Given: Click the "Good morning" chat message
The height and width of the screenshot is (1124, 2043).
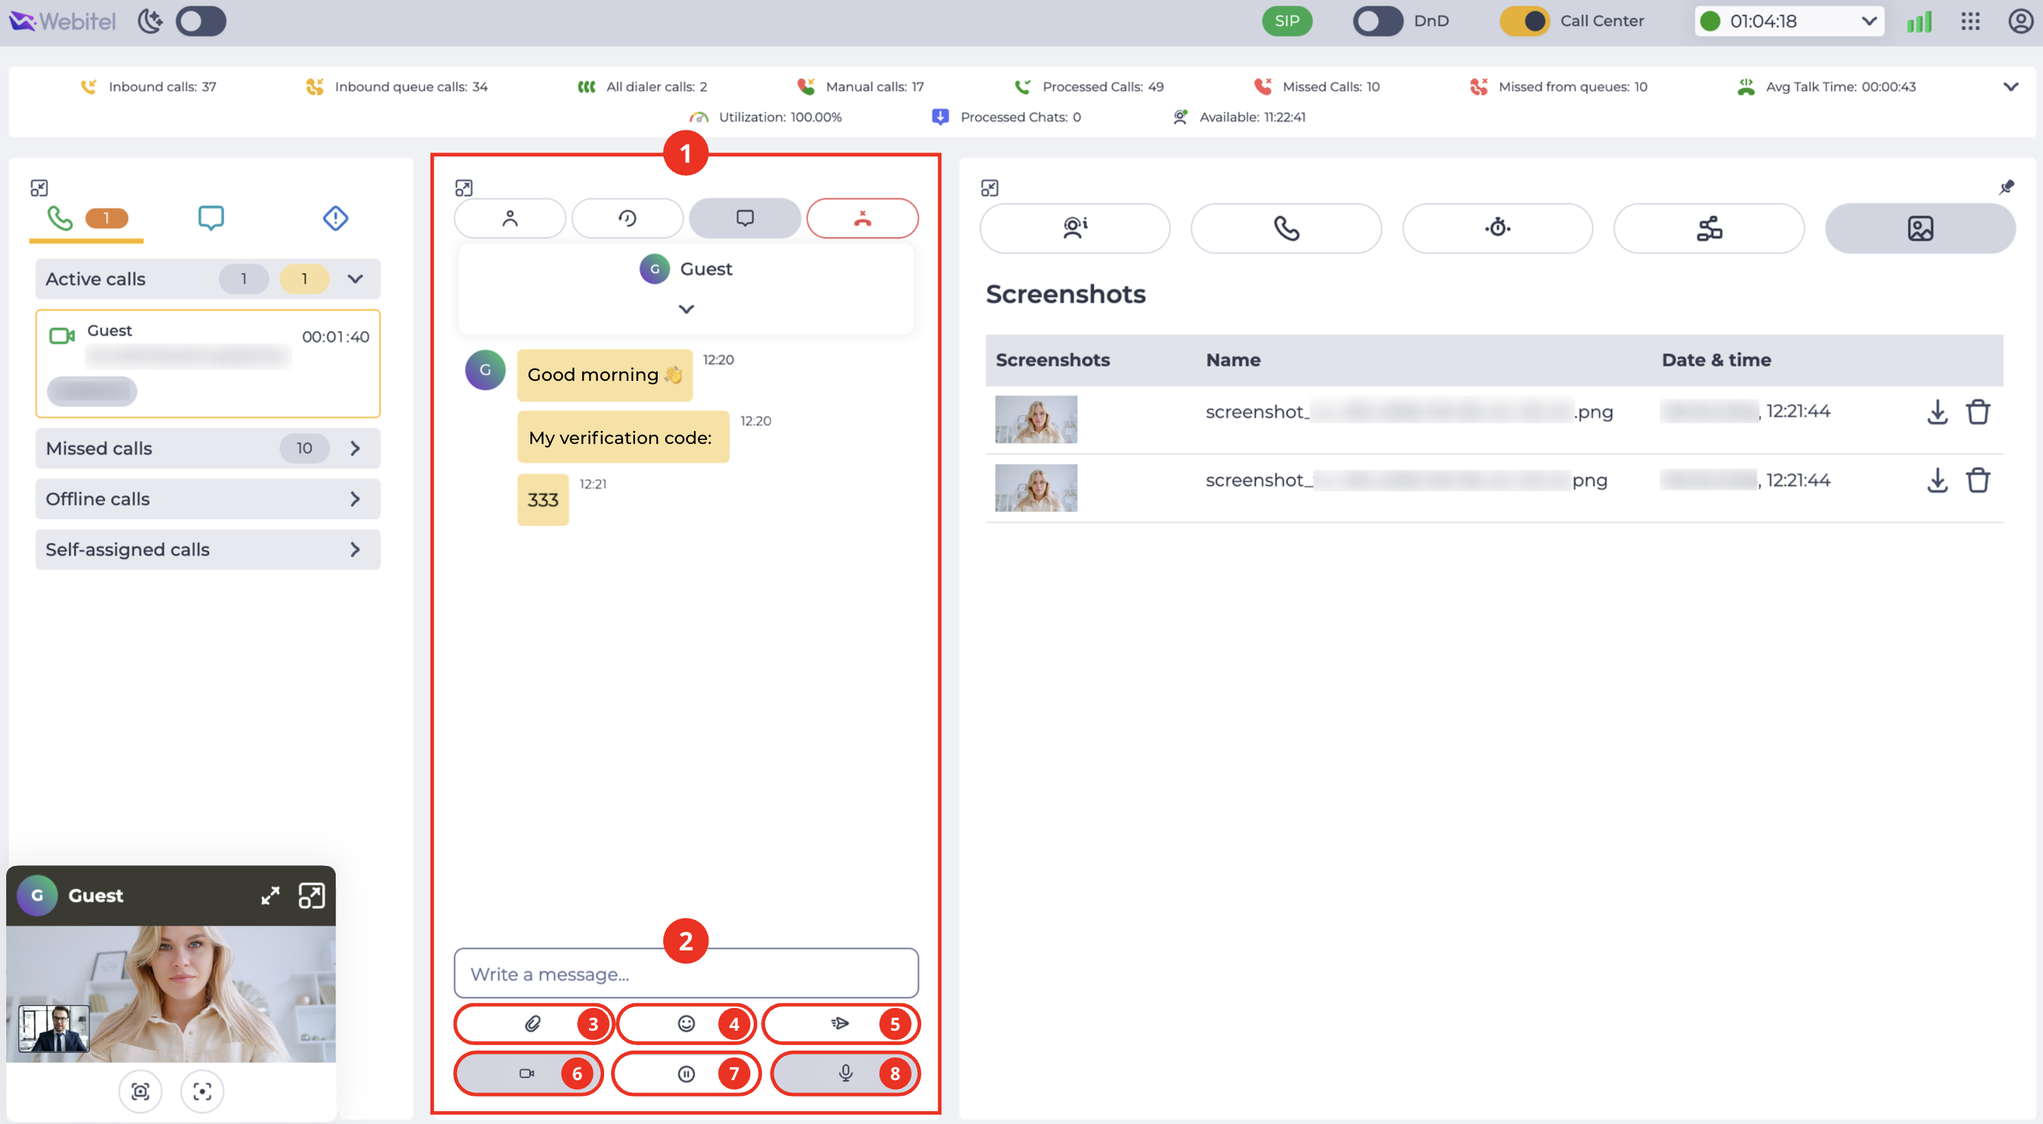Looking at the screenshot, I should (604, 375).
